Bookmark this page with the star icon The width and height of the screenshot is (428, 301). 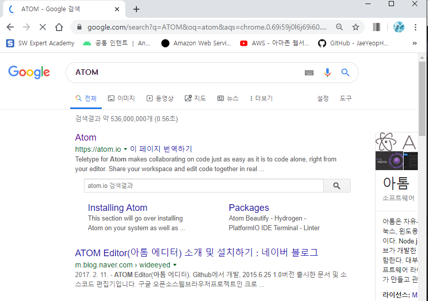[355, 27]
